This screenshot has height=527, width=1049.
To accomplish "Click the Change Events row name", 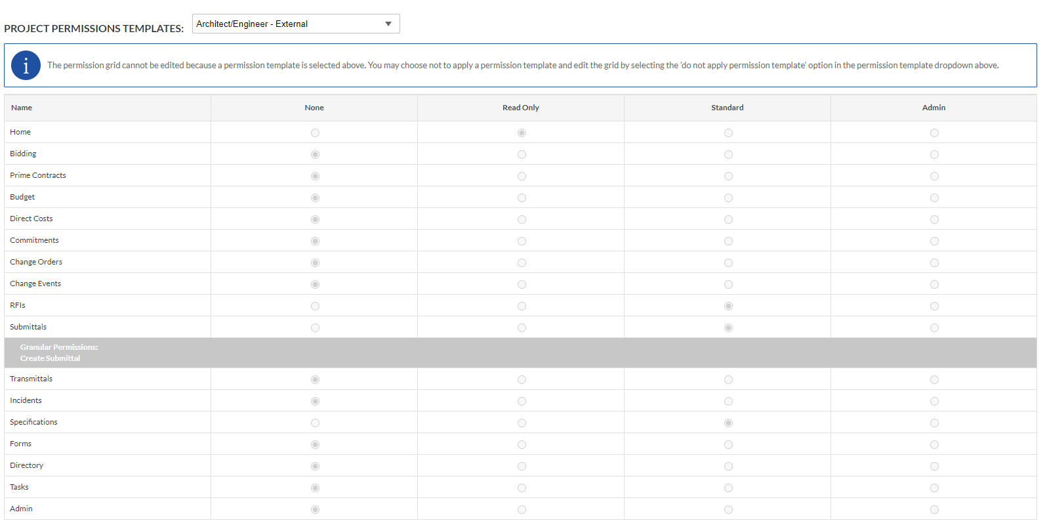I will [x=35, y=284].
